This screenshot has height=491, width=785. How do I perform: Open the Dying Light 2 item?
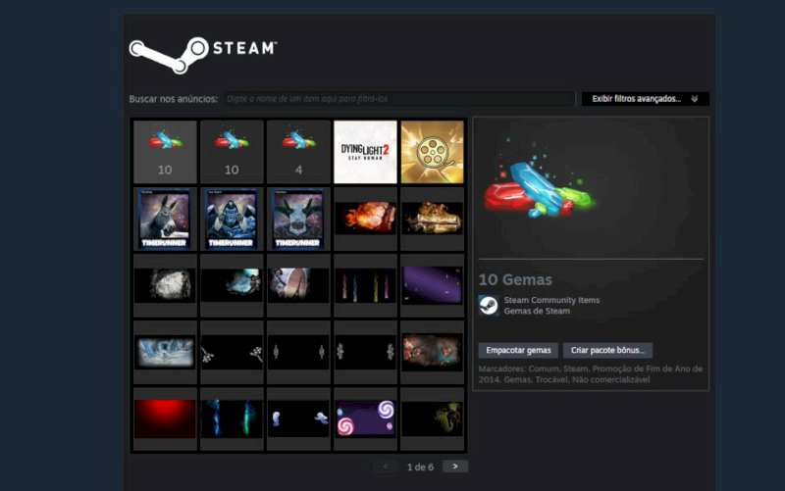(365, 152)
